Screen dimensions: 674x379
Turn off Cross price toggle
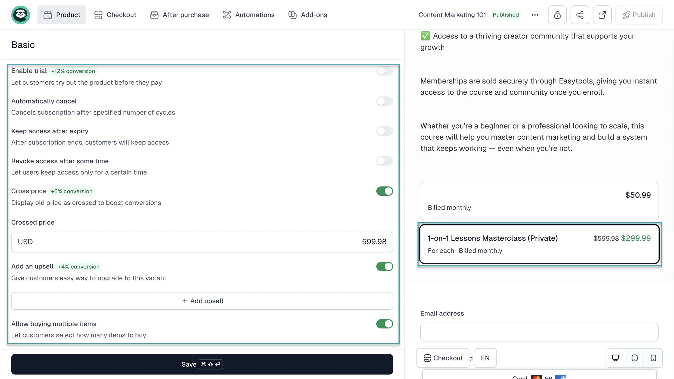(x=384, y=191)
